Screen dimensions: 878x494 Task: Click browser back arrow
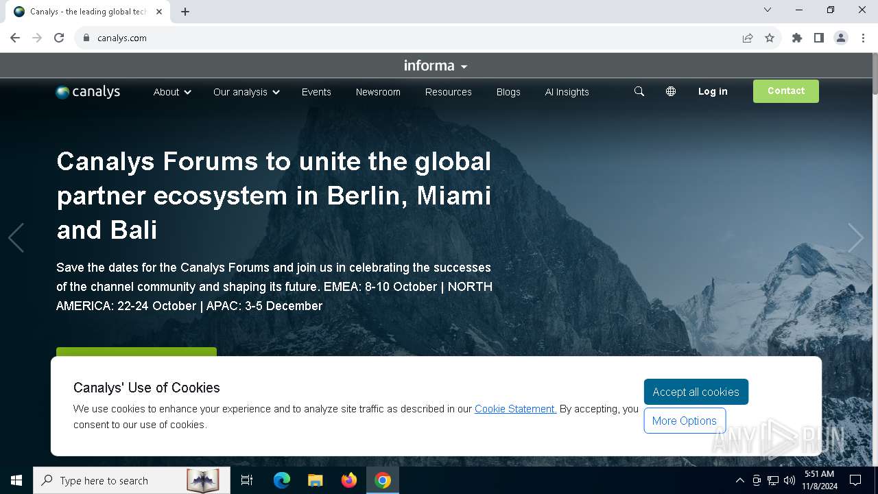(15, 38)
